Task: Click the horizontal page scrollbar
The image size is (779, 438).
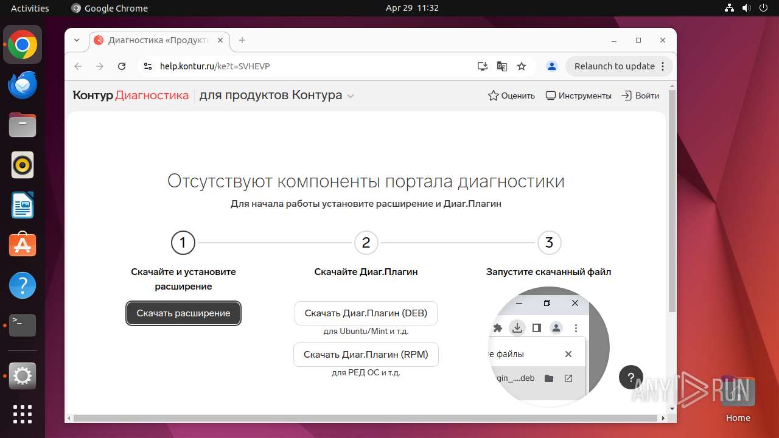Action: coord(365,418)
